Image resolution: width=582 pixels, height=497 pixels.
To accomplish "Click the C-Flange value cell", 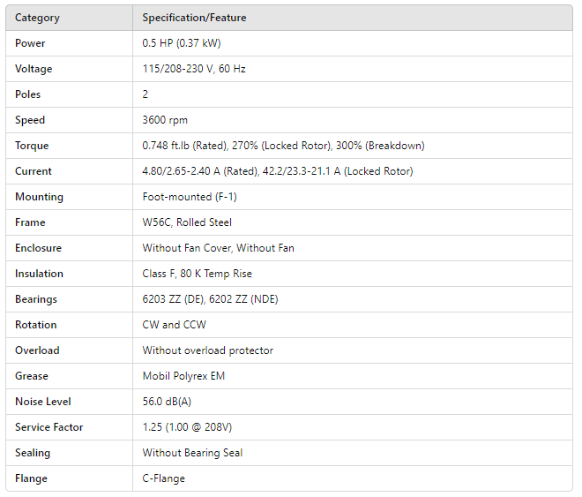I will click(164, 478).
